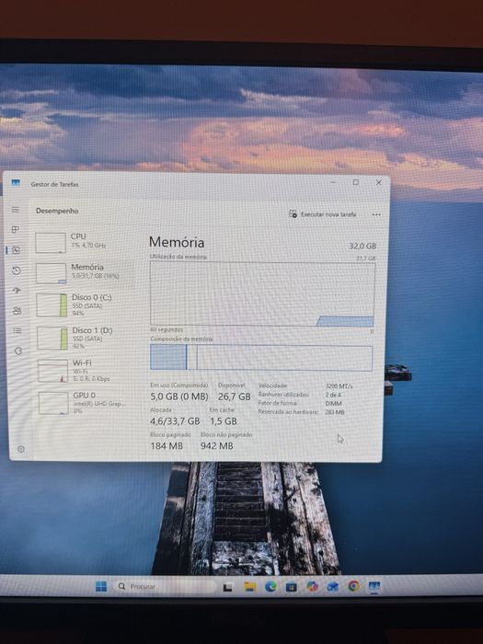
Task: Click the 2 de 4 slots value
Action: [333, 395]
